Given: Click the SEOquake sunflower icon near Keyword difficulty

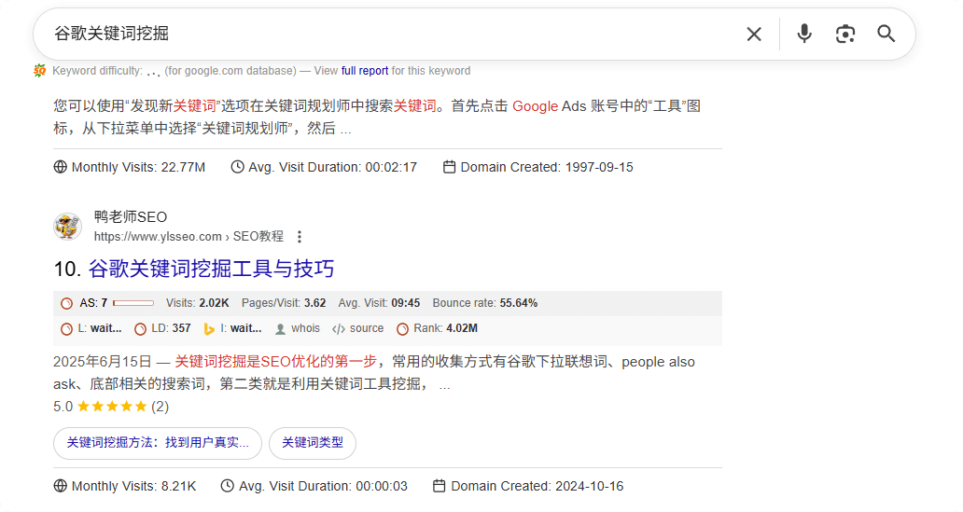Looking at the screenshot, I should tap(40, 71).
